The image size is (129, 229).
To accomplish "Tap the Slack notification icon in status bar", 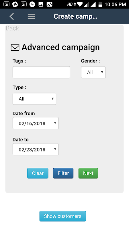I will tap(15, 4).
